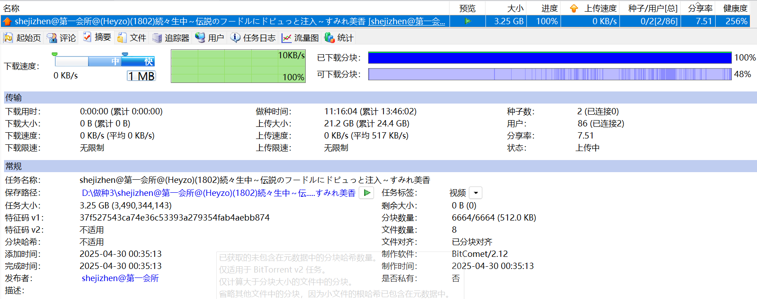Click the 摘要 summary checkmark icon
Image resolution: width=757 pixels, height=299 pixels.
pos(87,37)
